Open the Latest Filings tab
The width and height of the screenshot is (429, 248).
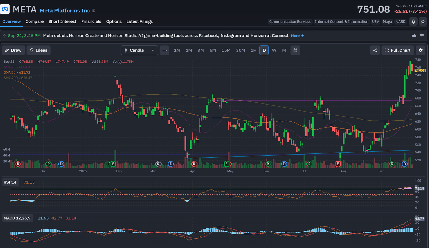[139, 21]
